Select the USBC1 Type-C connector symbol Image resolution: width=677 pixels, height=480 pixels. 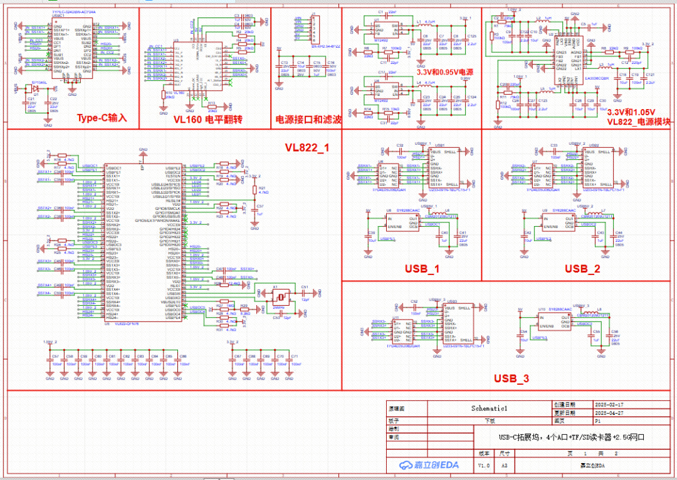coord(73,48)
